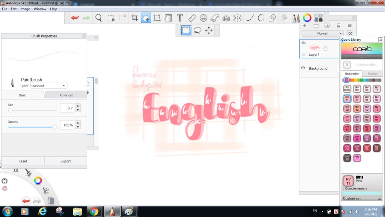Select the Shapes draw style tool
Screen dimensions: 385x217
[272, 18]
